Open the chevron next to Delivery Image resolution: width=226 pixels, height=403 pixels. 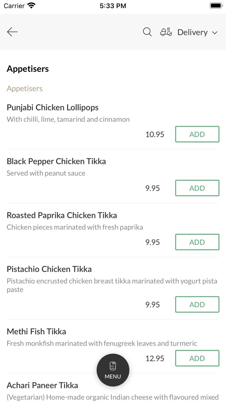pos(214,33)
